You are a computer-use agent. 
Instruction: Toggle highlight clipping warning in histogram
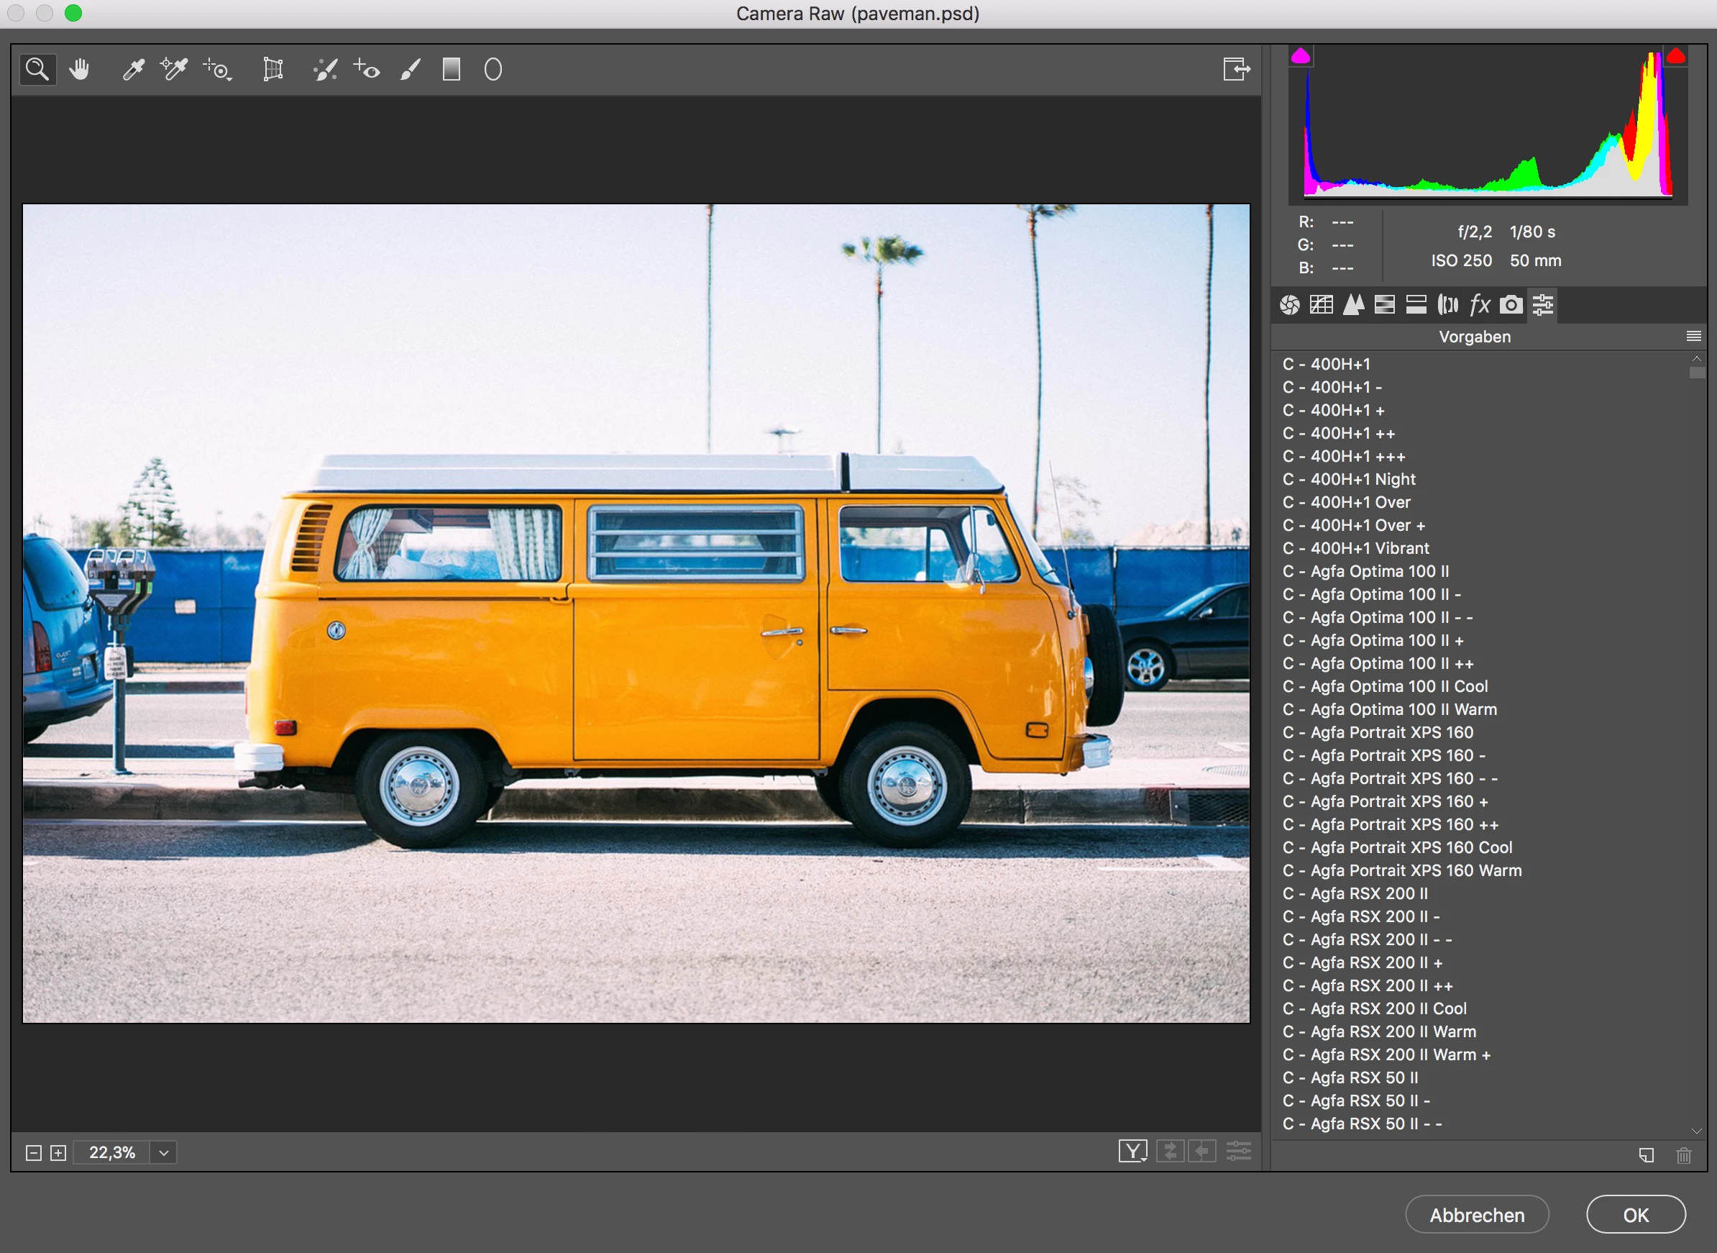point(1675,56)
